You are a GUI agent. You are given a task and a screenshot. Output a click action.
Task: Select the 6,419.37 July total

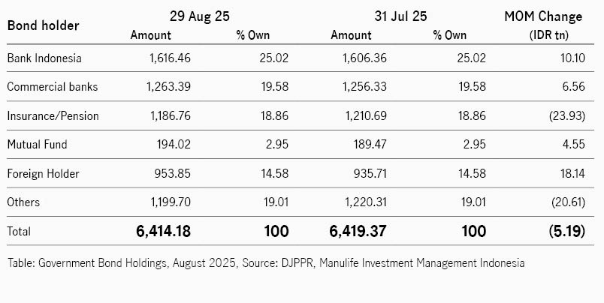358,231
